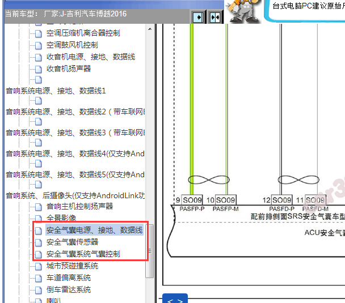Click tree list scrollbar thumb
Screen dimensions: 345x303
pos(150,250)
